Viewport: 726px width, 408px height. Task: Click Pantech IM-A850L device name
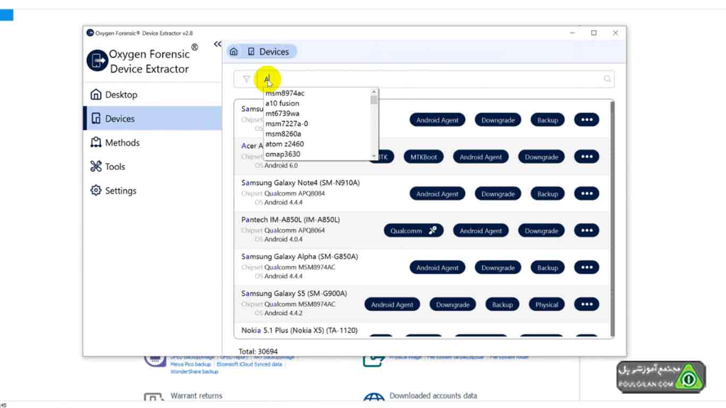(290, 219)
